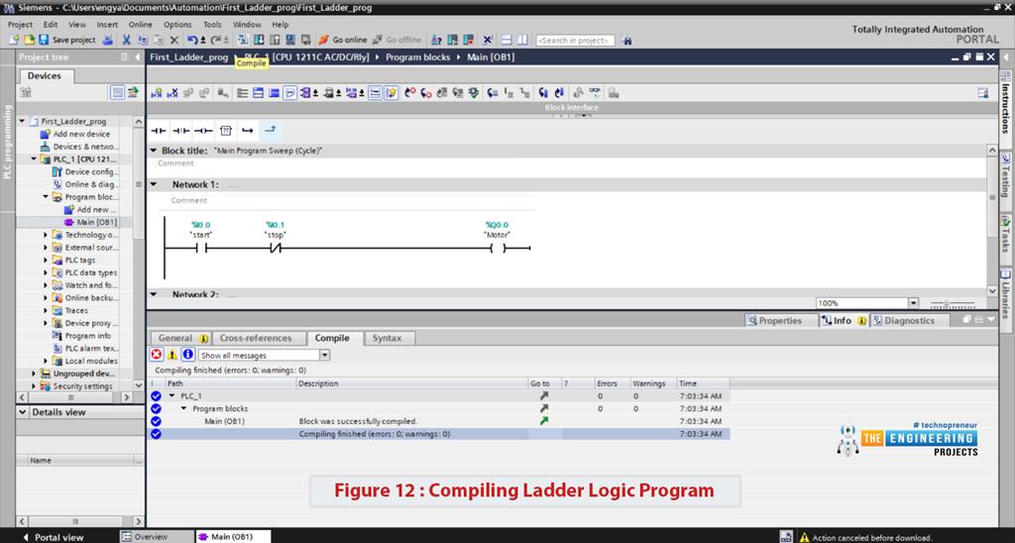The image size is (1015, 543).
Task: Open the Project menu
Action: 20,25
